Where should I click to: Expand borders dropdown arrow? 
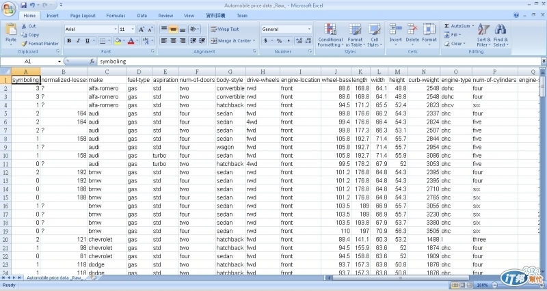point(109,41)
